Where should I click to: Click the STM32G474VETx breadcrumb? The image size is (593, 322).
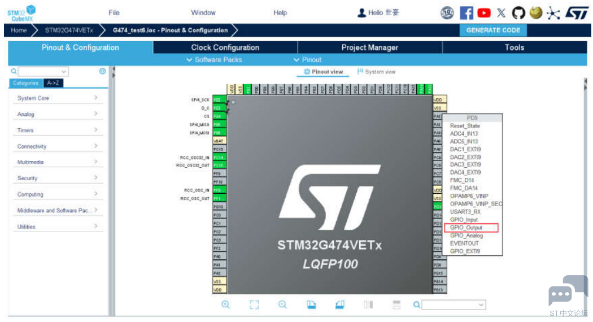coord(69,31)
